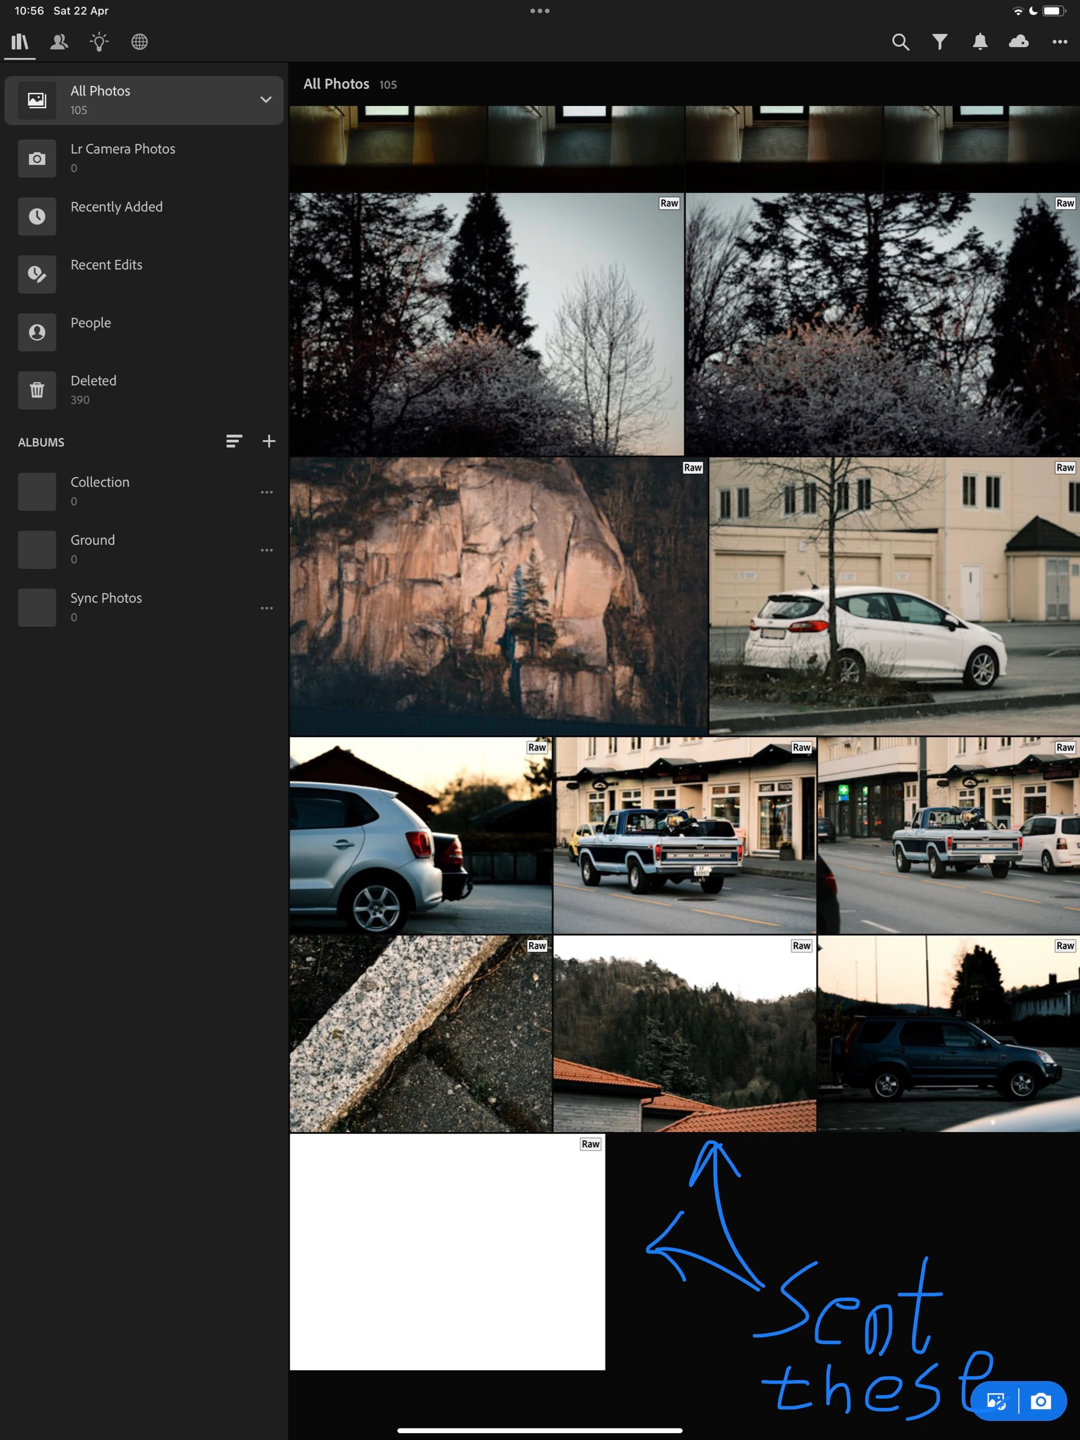Open notifications bell icon

pos(980,42)
